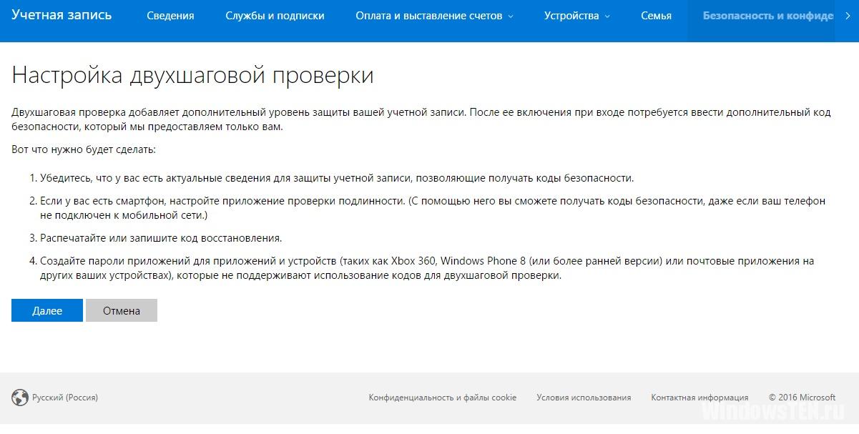
Task: Click the Настройка двухшаговой проверки heading
Action: click(192, 75)
